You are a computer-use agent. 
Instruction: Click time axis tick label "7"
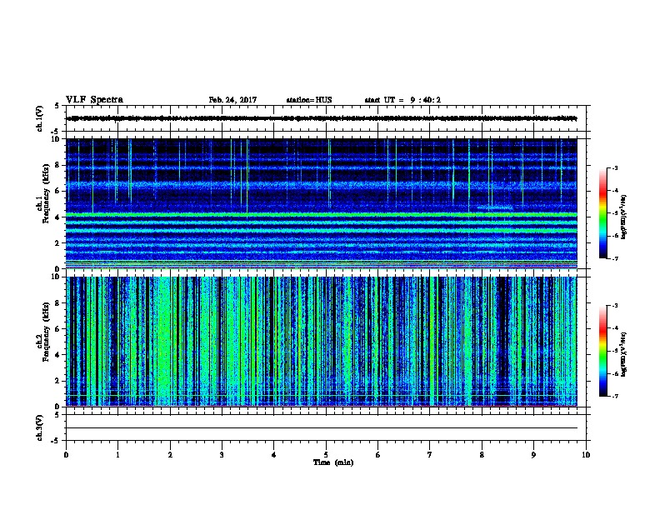pyautogui.click(x=430, y=455)
